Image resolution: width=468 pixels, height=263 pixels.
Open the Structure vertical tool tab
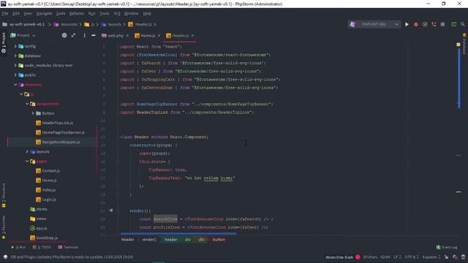coord(4,195)
